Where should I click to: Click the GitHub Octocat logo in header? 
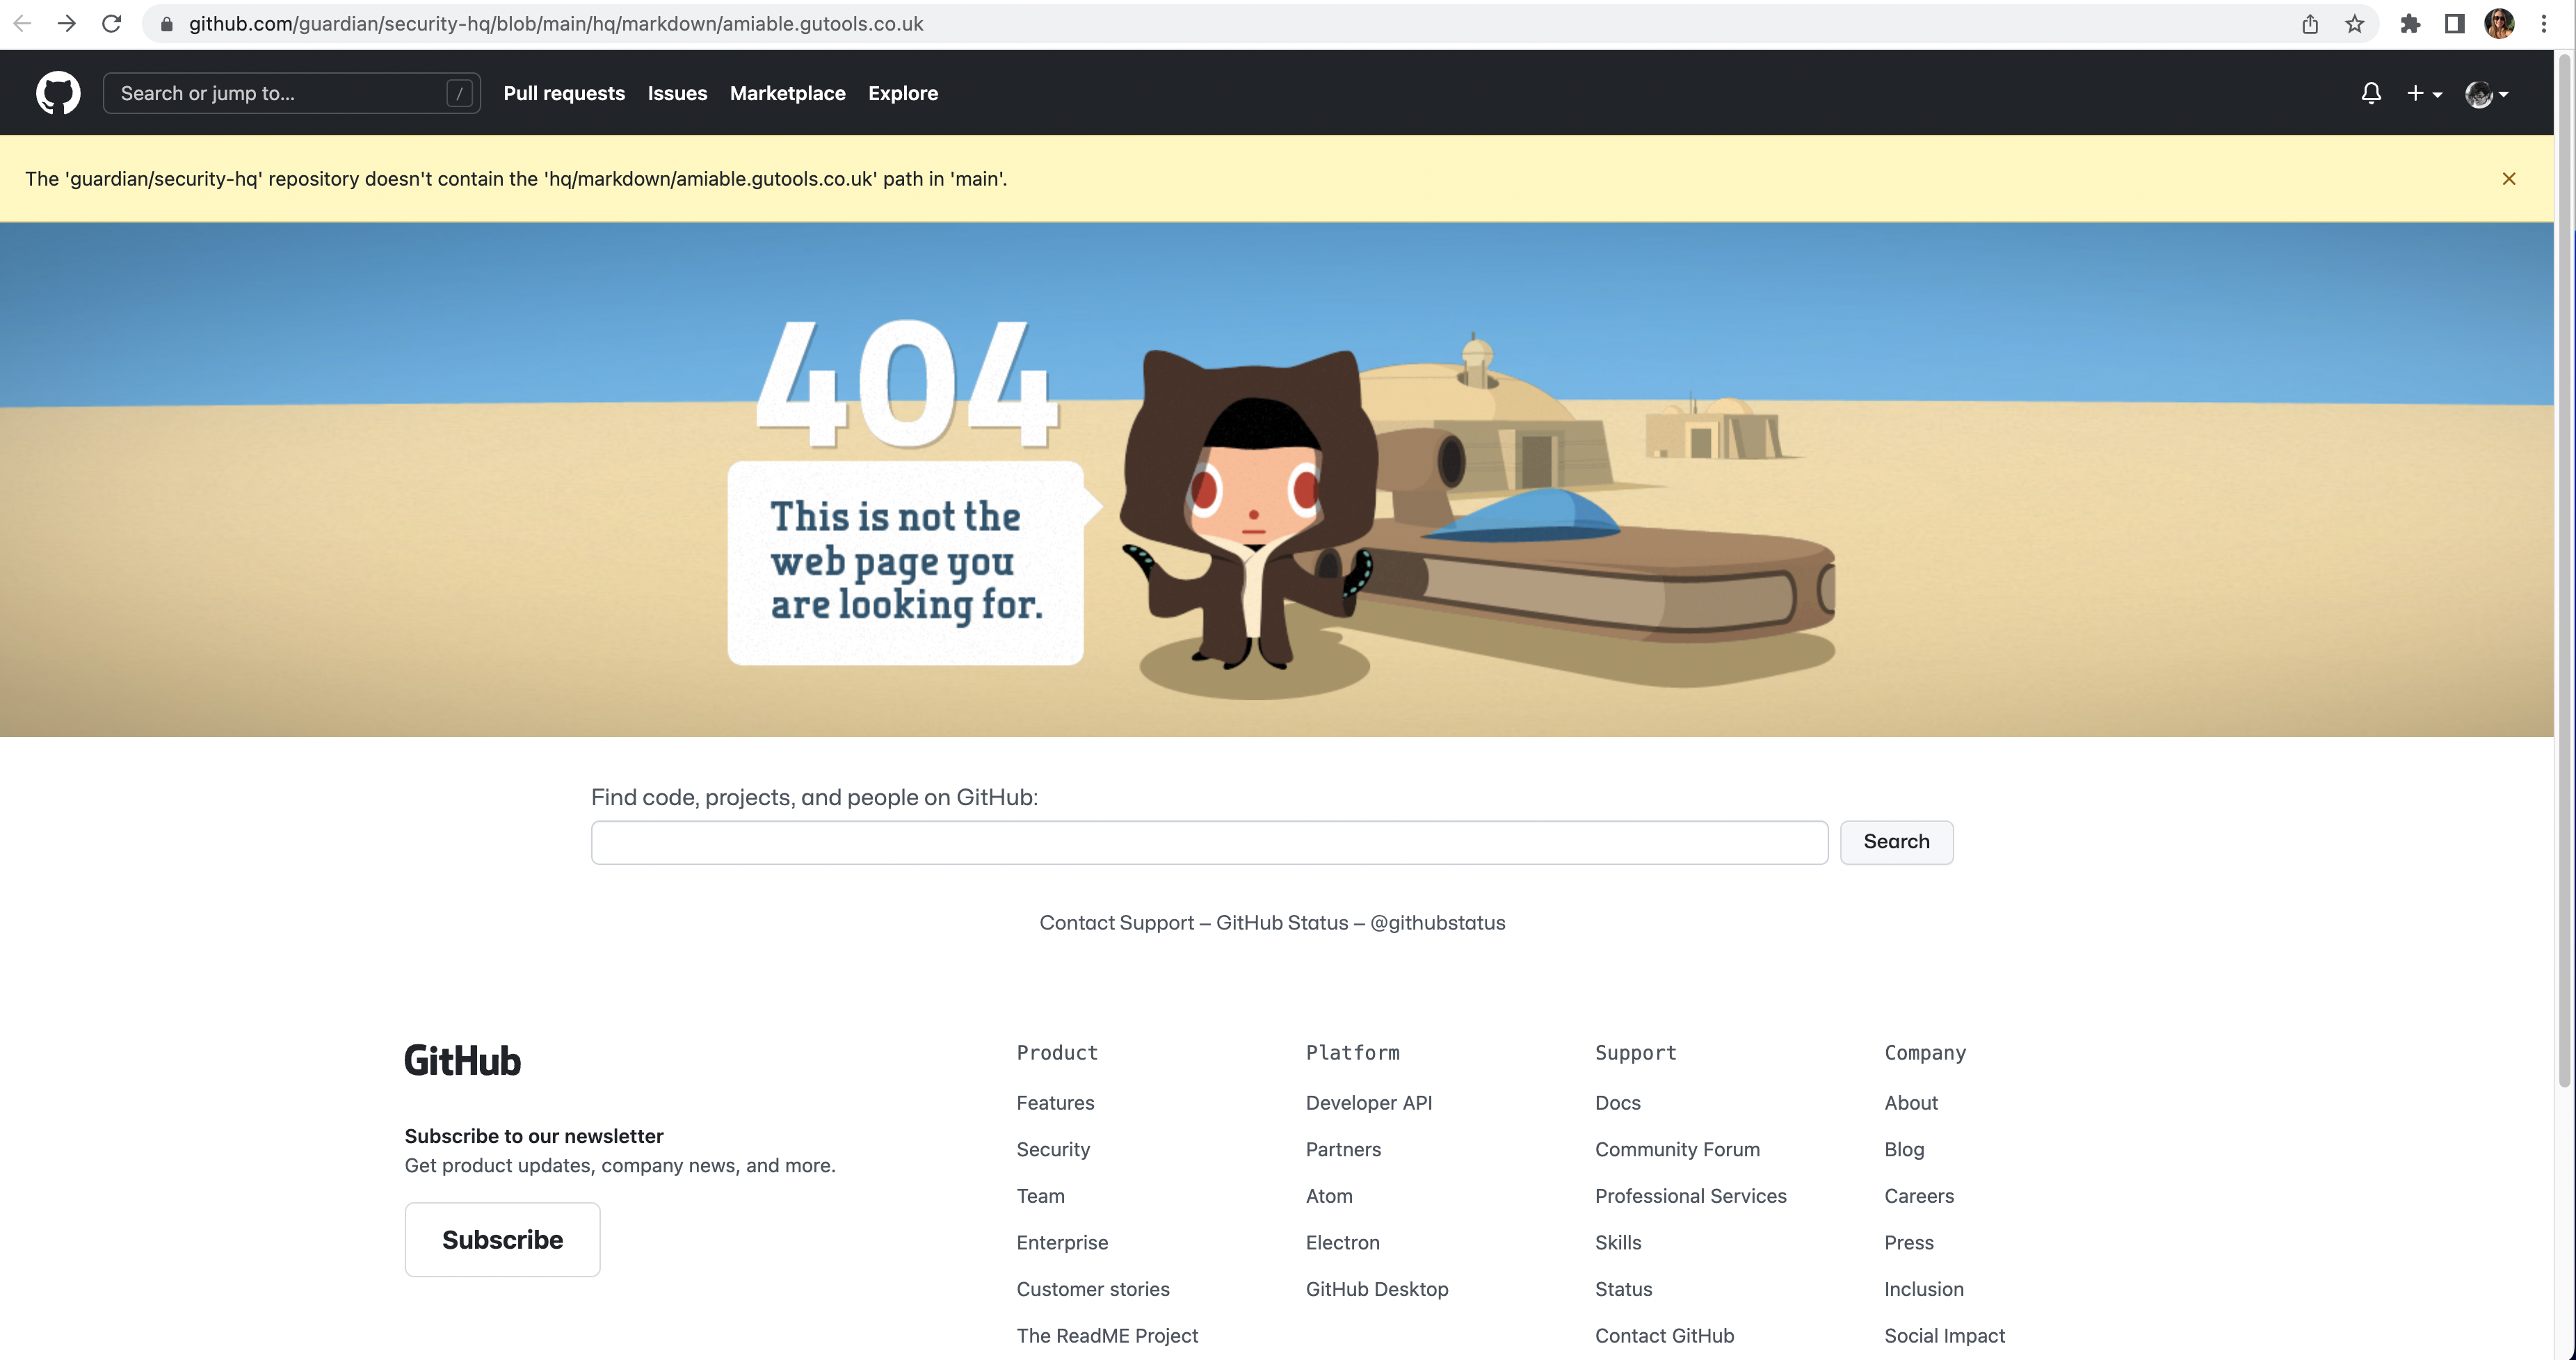(x=58, y=93)
